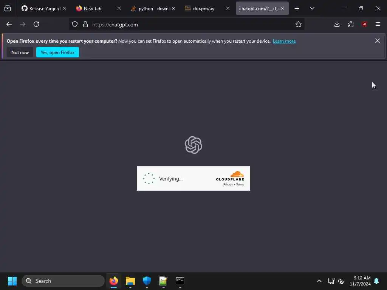
Task: Close the dro.pm/ay tab
Action: pos(228,9)
